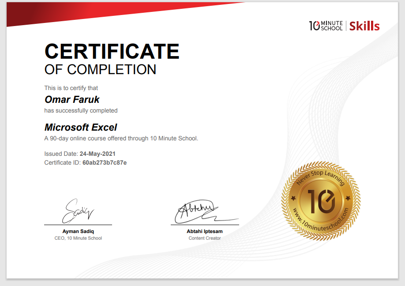Click 'CEO, 10 Minute School' title
The width and height of the screenshot is (405, 286).
(x=78, y=238)
